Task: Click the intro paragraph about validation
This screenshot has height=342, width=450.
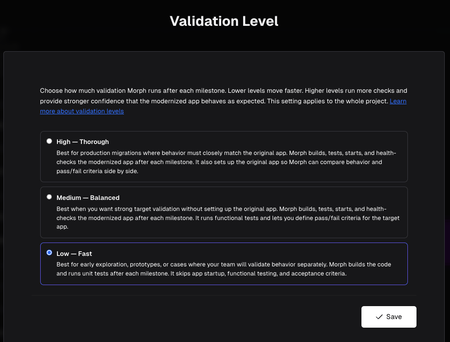Action: 223,101
